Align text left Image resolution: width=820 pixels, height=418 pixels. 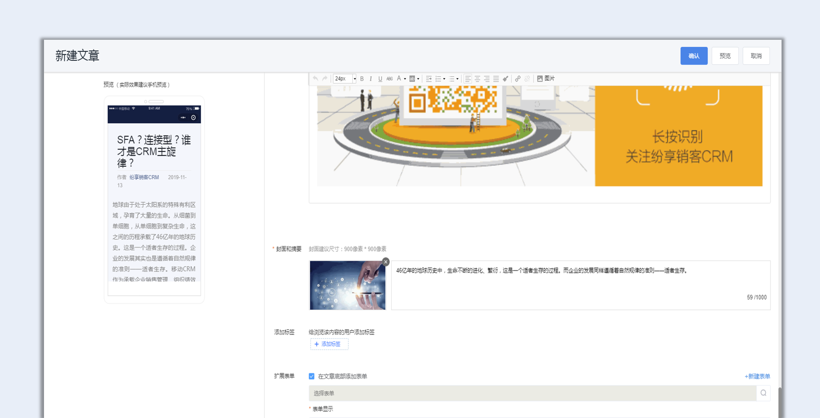tap(468, 79)
